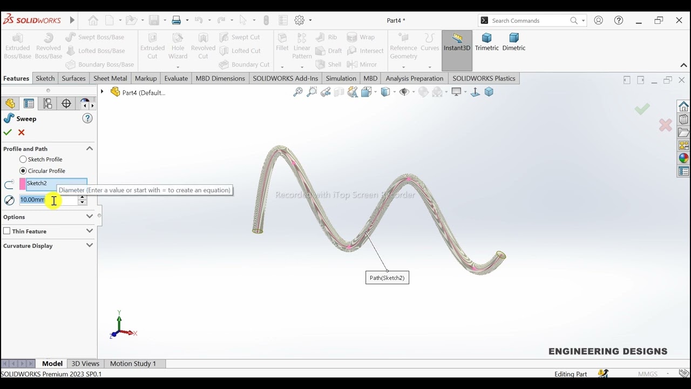Click the Previous View icon
This screenshot has width=691, height=389.
[326, 92]
